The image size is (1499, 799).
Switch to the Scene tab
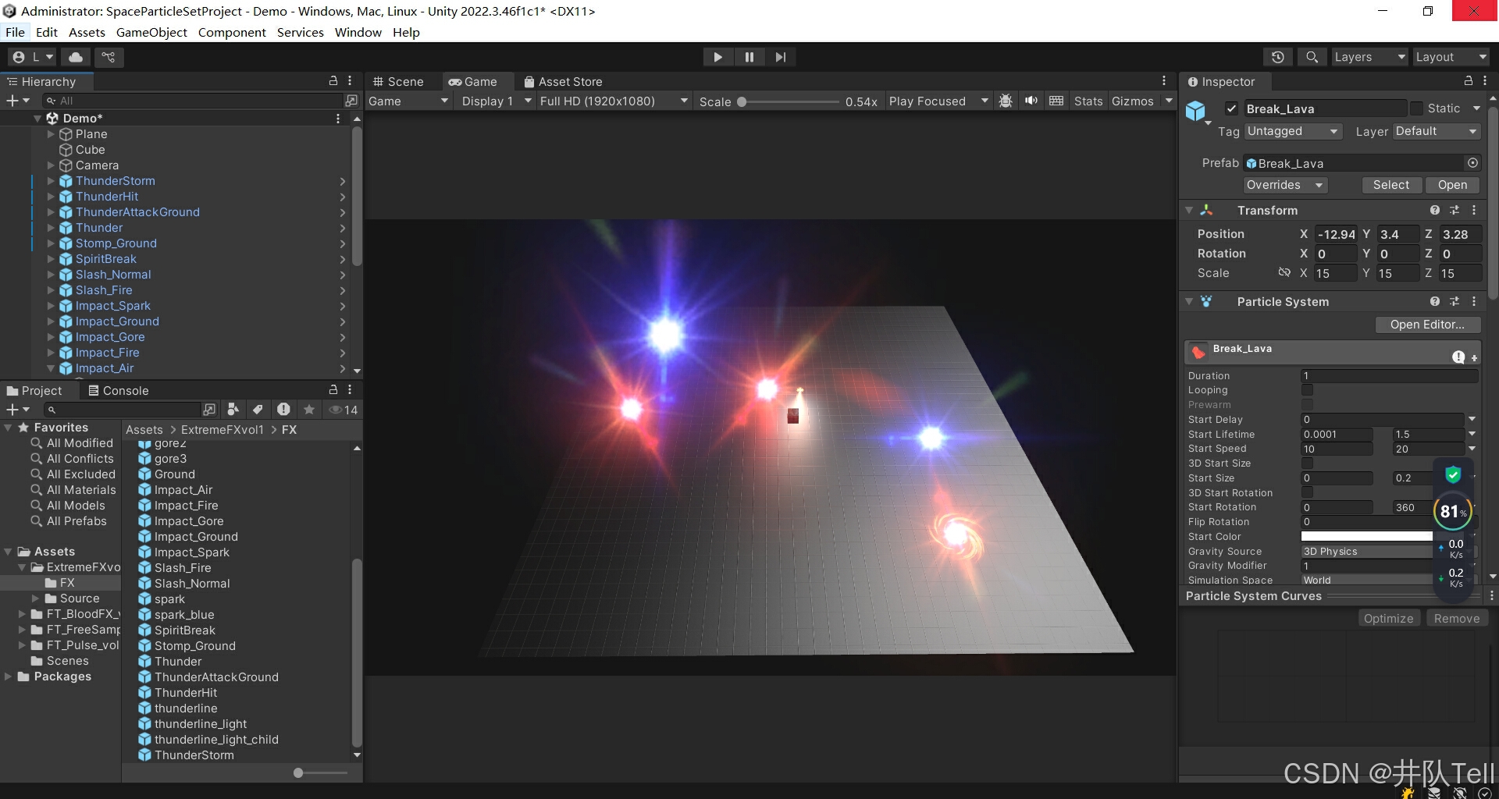(398, 81)
